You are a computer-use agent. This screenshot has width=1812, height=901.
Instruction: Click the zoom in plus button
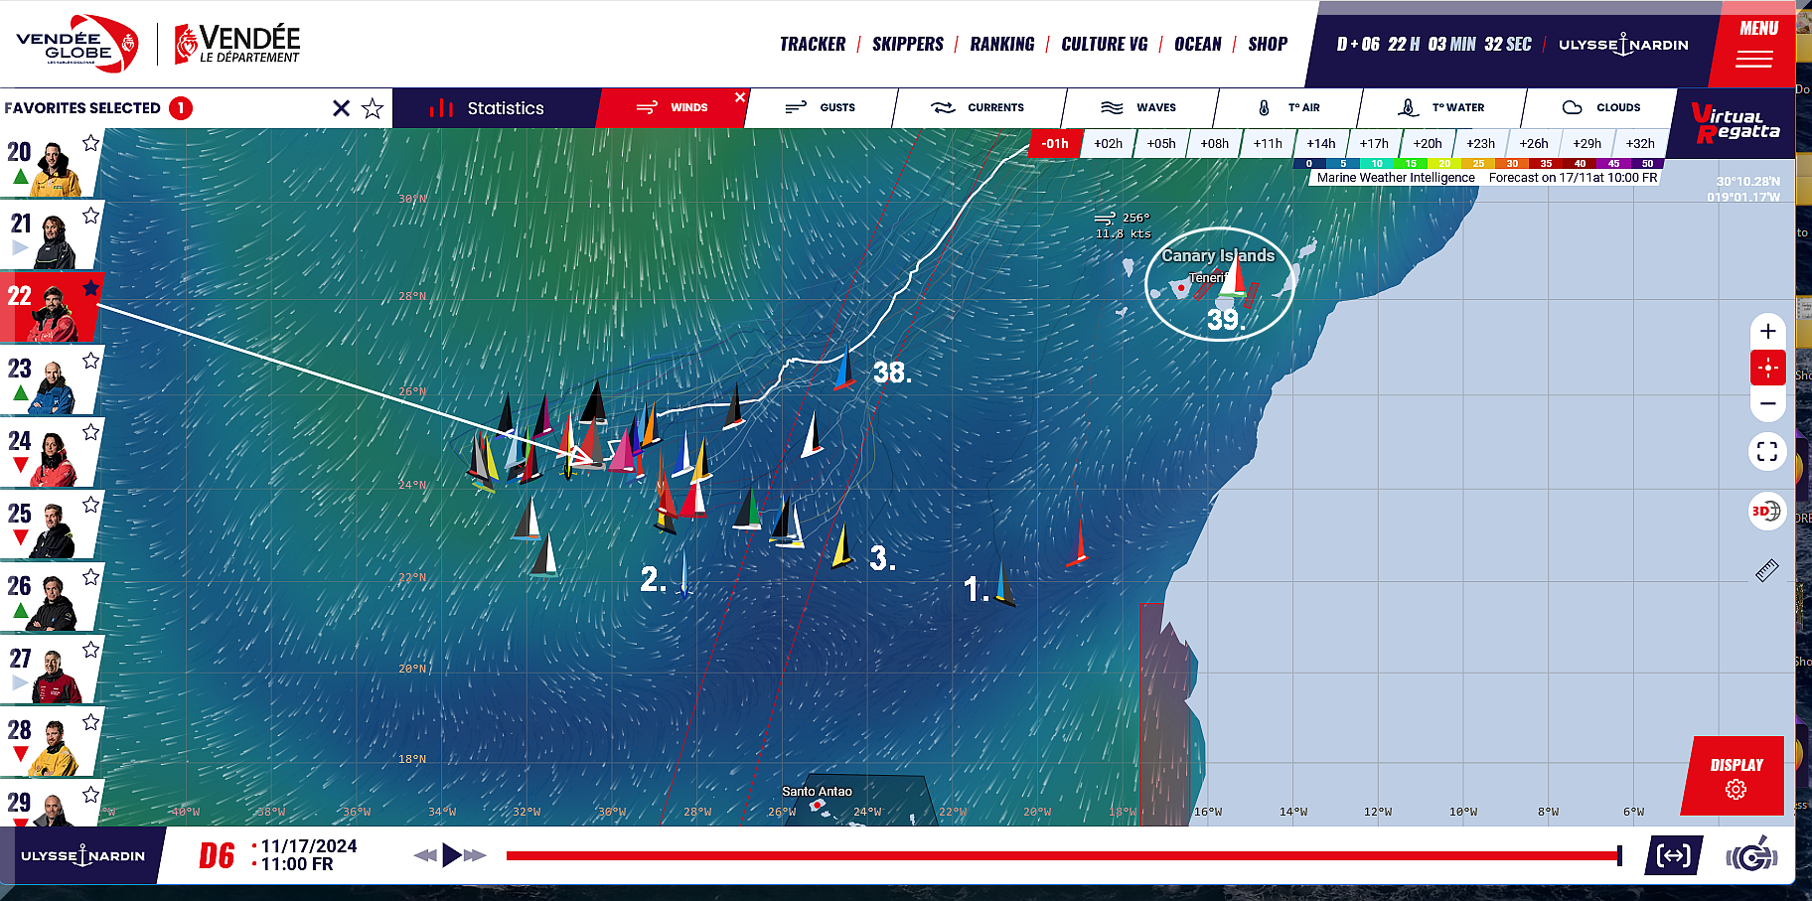tap(1767, 332)
